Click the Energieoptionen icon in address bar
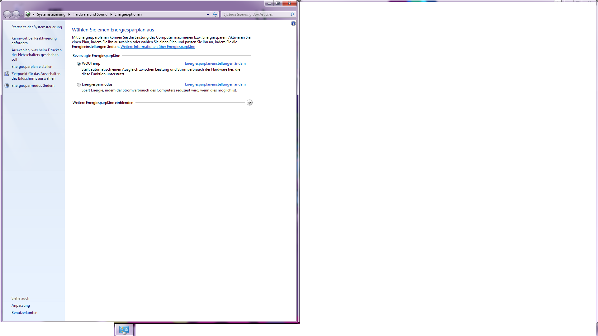 (x=28, y=14)
